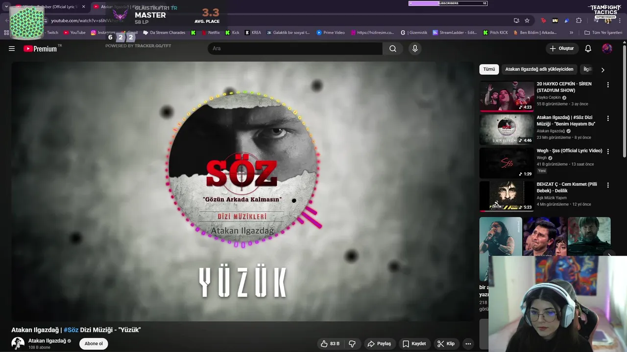Close the first browser tab

(83, 7)
